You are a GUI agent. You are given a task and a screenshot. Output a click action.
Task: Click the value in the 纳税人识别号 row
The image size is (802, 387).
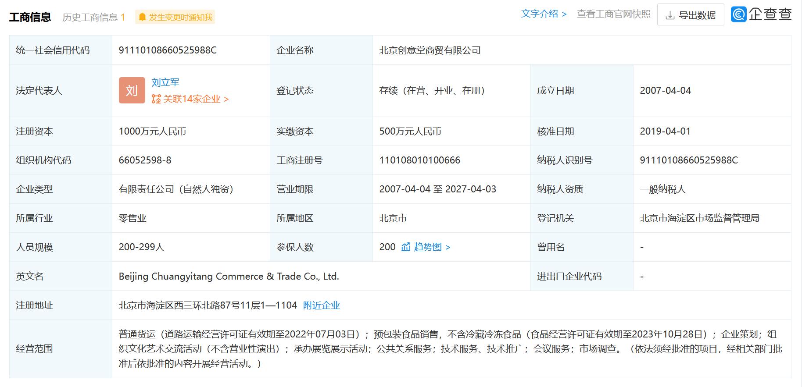click(x=688, y=160)
